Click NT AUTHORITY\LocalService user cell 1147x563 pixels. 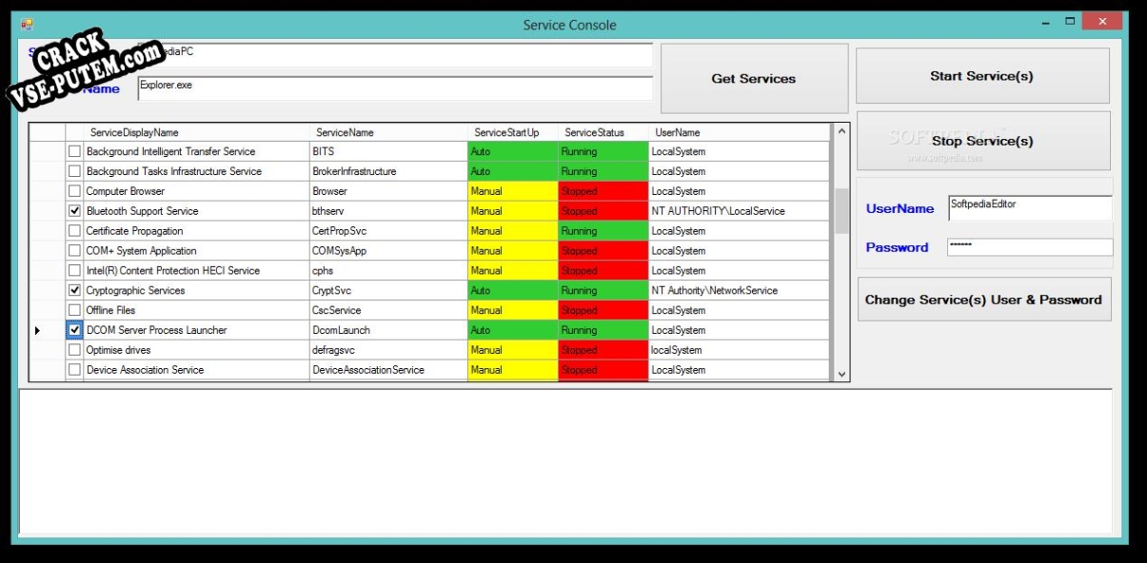coord(739,211)
